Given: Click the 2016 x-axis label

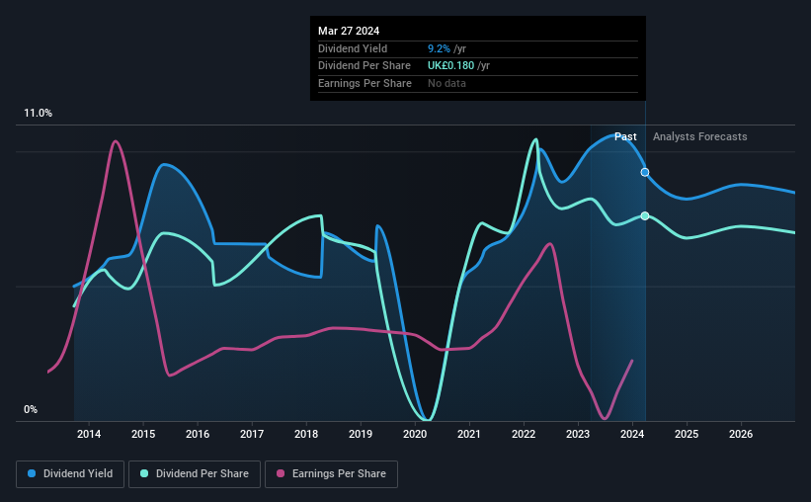Looking at the screenshot, I should [198, 434].
